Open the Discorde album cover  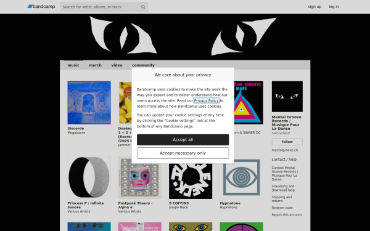(89, 103)
